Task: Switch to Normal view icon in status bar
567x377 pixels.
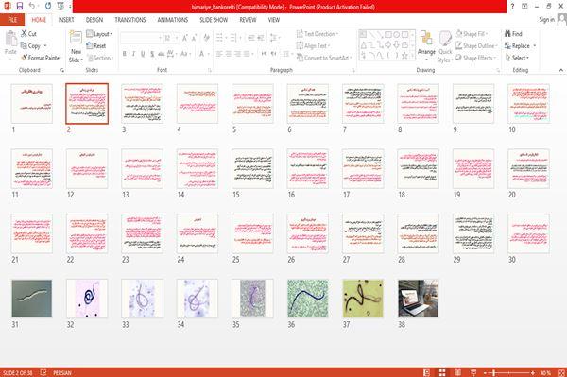Action: pyautogui.click(x=427, y=372)
